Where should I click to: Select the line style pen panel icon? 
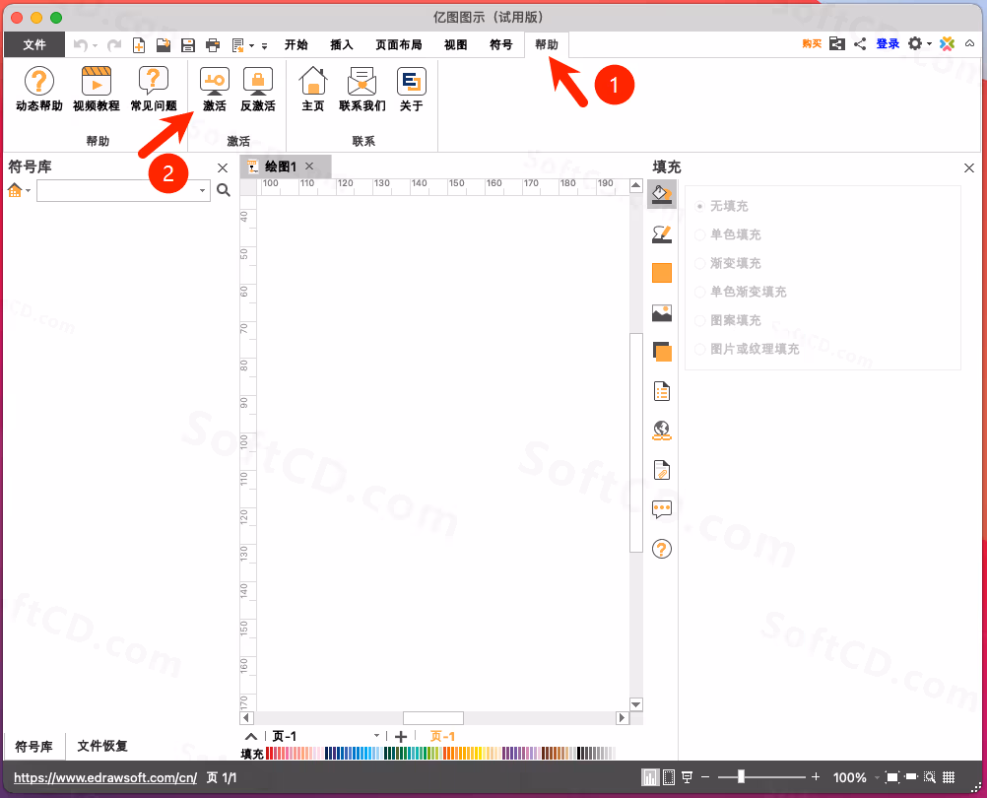coord(662,234)
